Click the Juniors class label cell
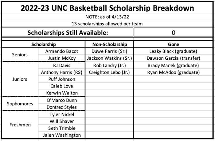Image resolution: width=215 pixels, height=141 pixels. click(19, 79)
